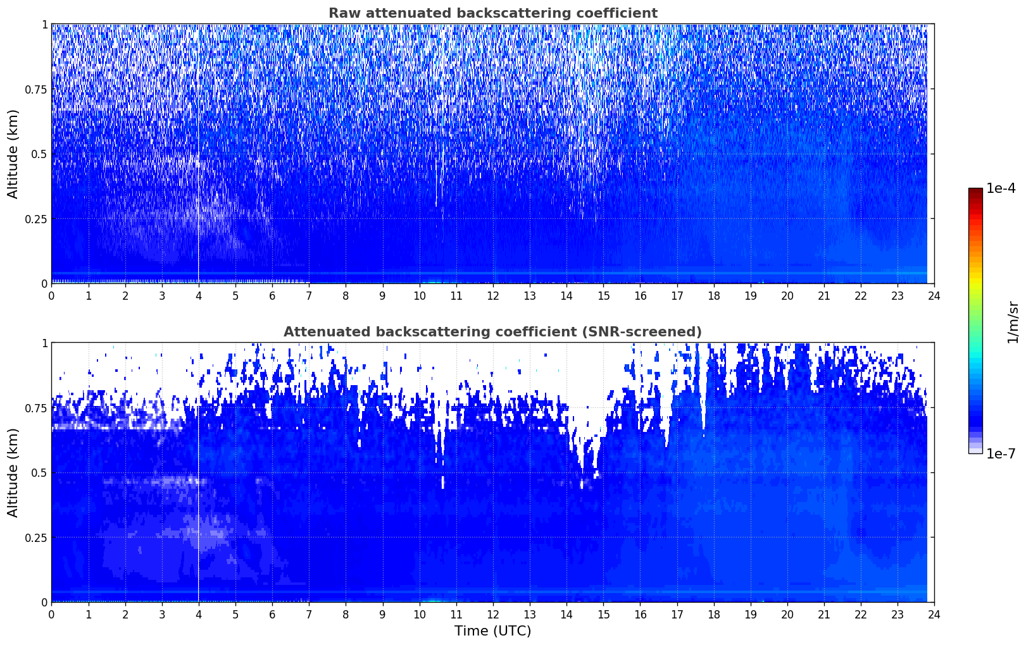Image resolution: width=1026 pixels, height=645 pixels.
Task: Click the bottom plot's 'Altitude (km)' label
Action: coord(13,472)
